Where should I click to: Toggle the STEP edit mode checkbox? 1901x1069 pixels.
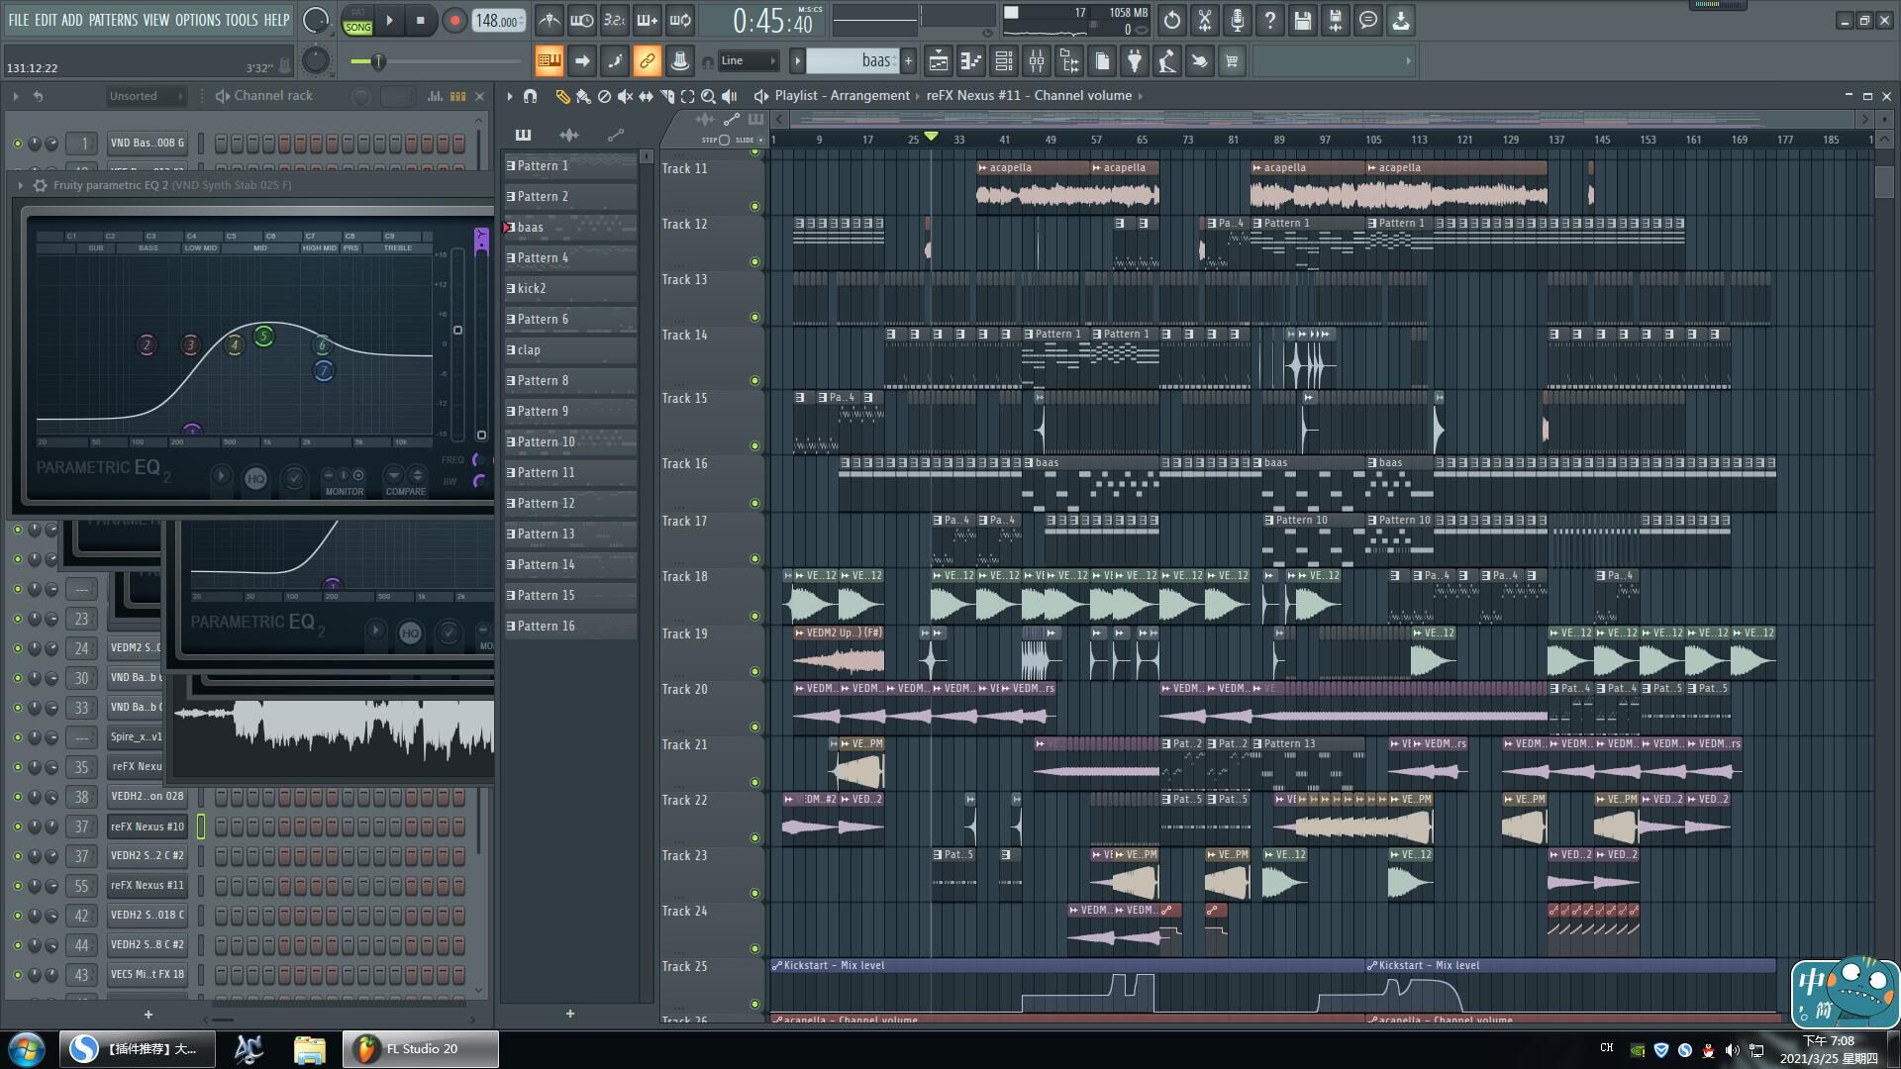[724, 140]
